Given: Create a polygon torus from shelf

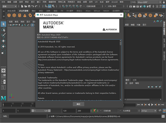Looking at the screenshot, I should coord(30,15).
